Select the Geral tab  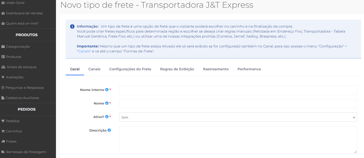(75, 69)
